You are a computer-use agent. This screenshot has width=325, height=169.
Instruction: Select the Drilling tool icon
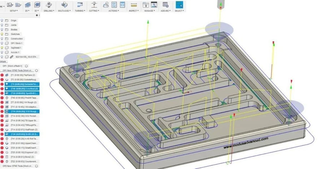(x=48, y=5)
